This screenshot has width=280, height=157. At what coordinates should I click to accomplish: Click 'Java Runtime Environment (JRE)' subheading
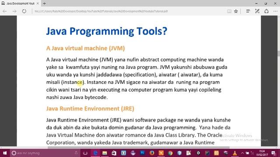point(90,109)
